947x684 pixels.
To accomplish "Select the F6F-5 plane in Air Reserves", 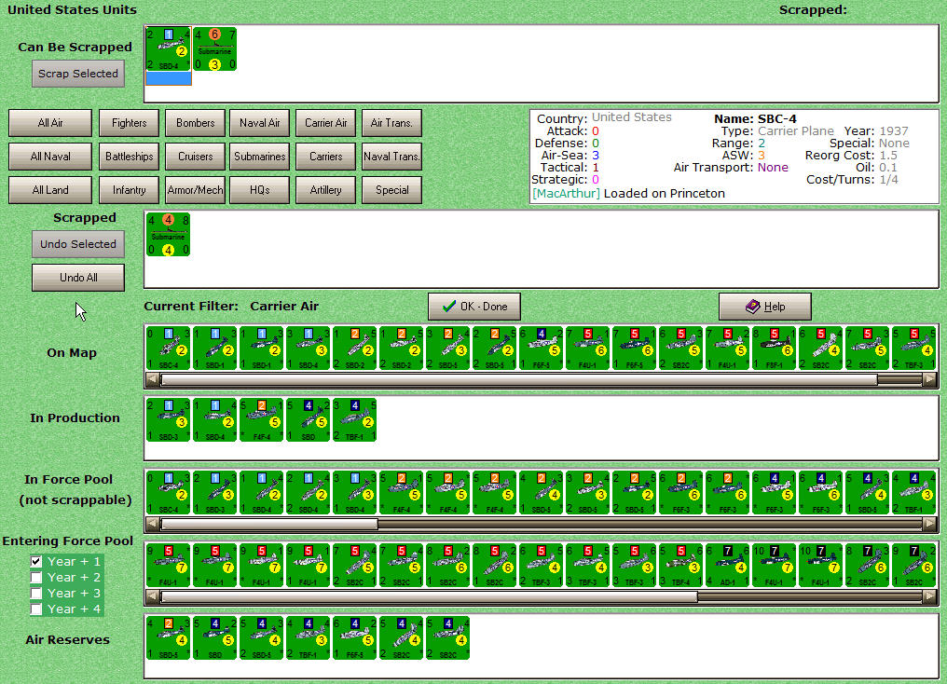I will click(x=354, y=638).
